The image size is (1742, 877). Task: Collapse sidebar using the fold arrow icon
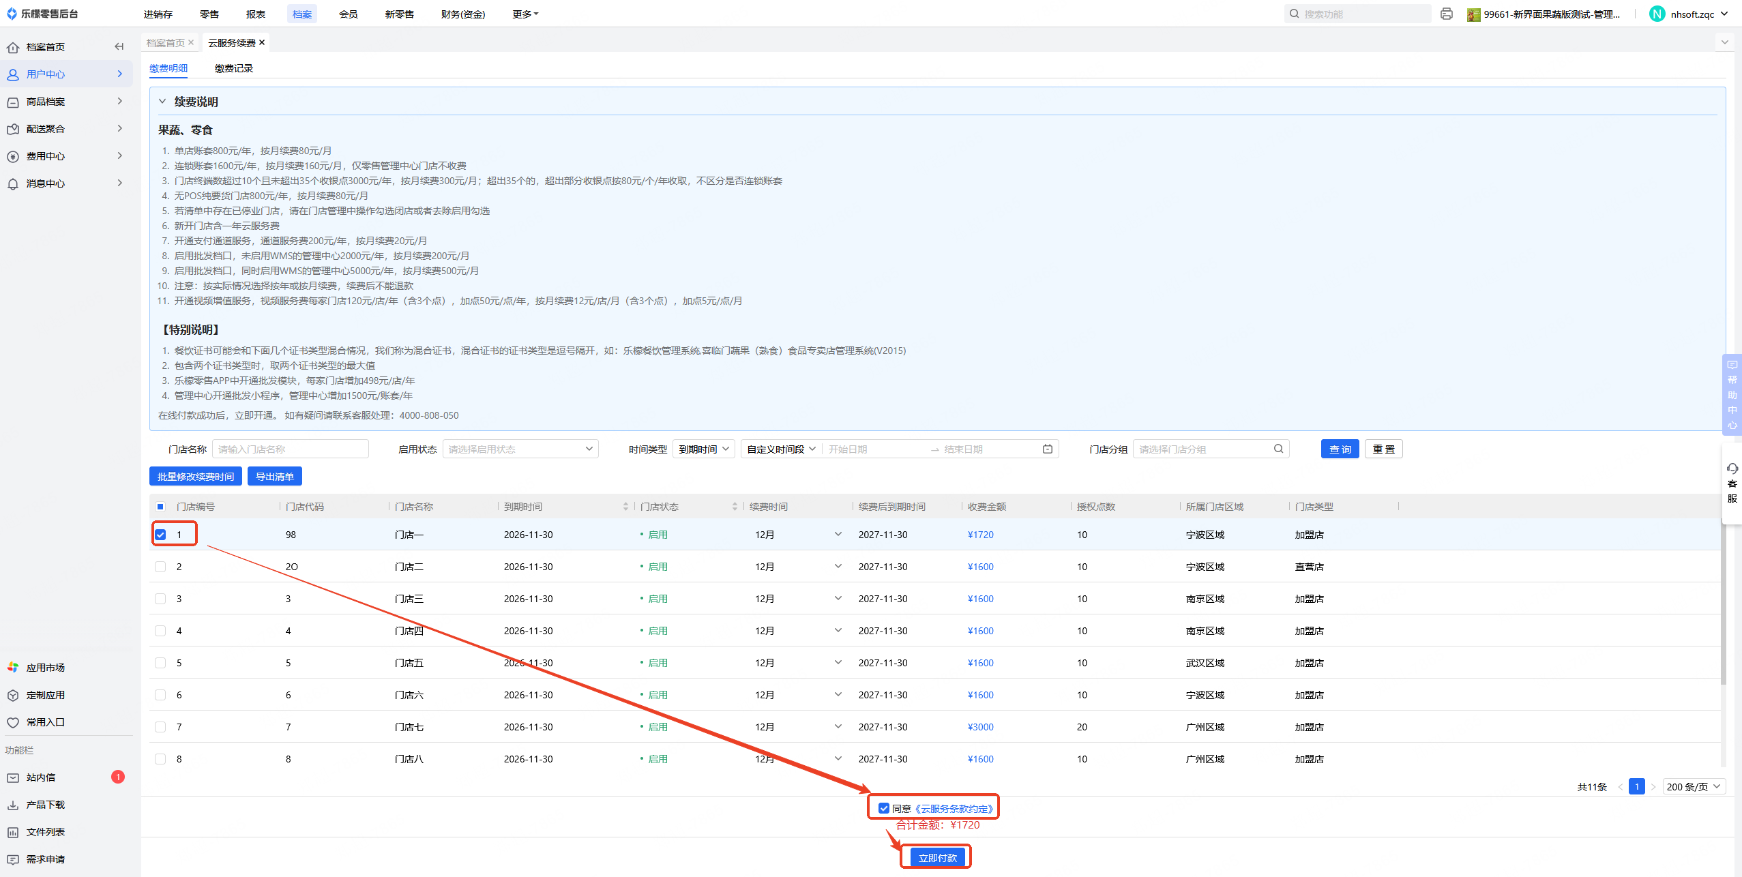pyautogui.click(x=119, y=46)
